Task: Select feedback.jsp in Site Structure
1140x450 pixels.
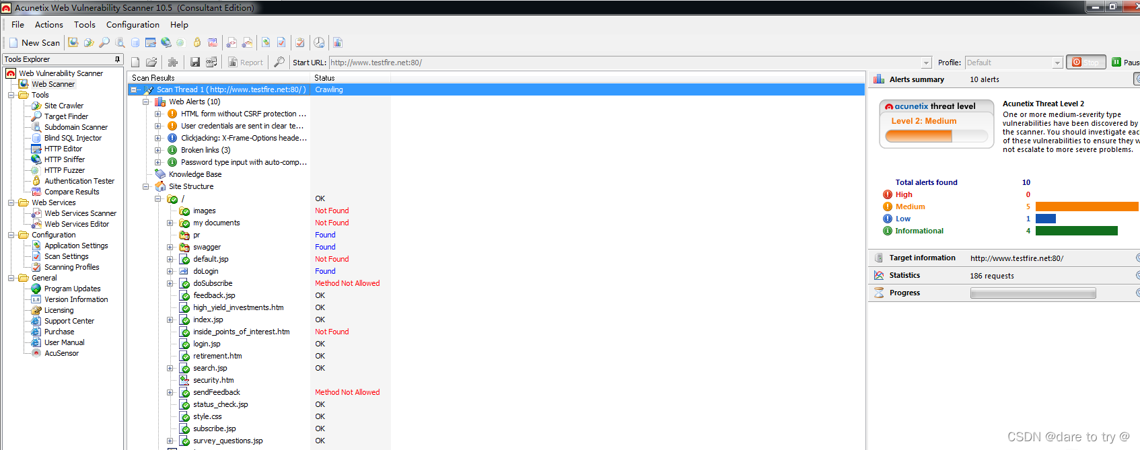Action: 214,295
